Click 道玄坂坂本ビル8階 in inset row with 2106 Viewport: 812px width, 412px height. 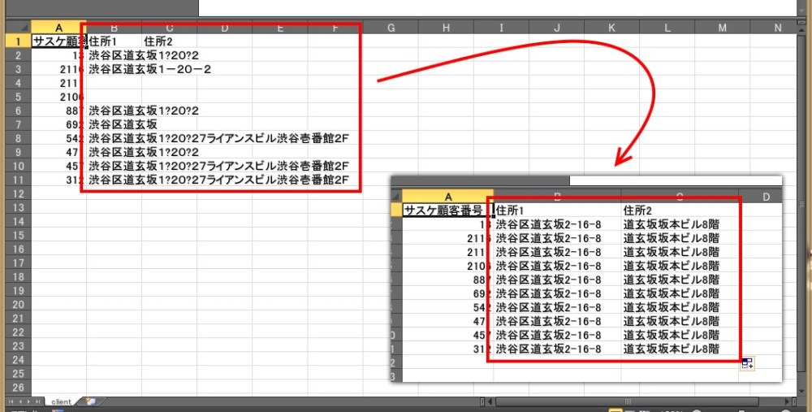coord(672,266)
